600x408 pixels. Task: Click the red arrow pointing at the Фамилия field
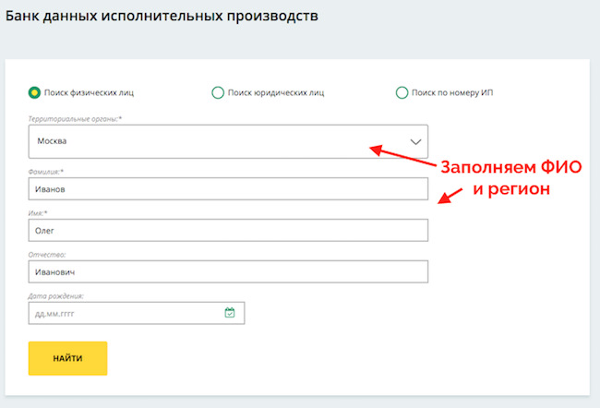[x=450, y=196]
